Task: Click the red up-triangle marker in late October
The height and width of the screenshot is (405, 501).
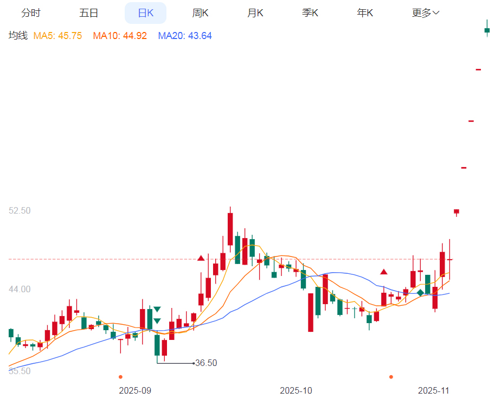Action: pos(384,272)
